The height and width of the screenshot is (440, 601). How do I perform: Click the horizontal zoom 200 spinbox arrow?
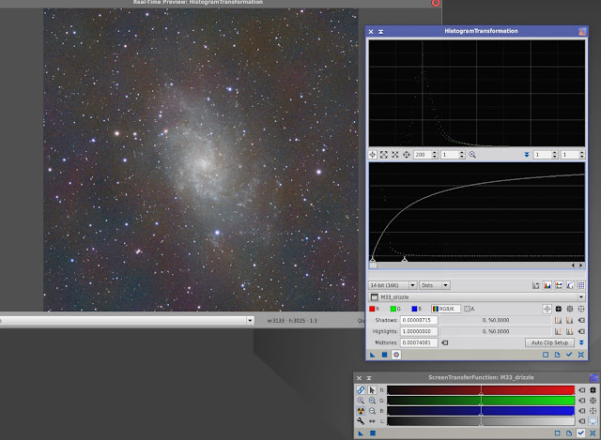pos(435,154)
